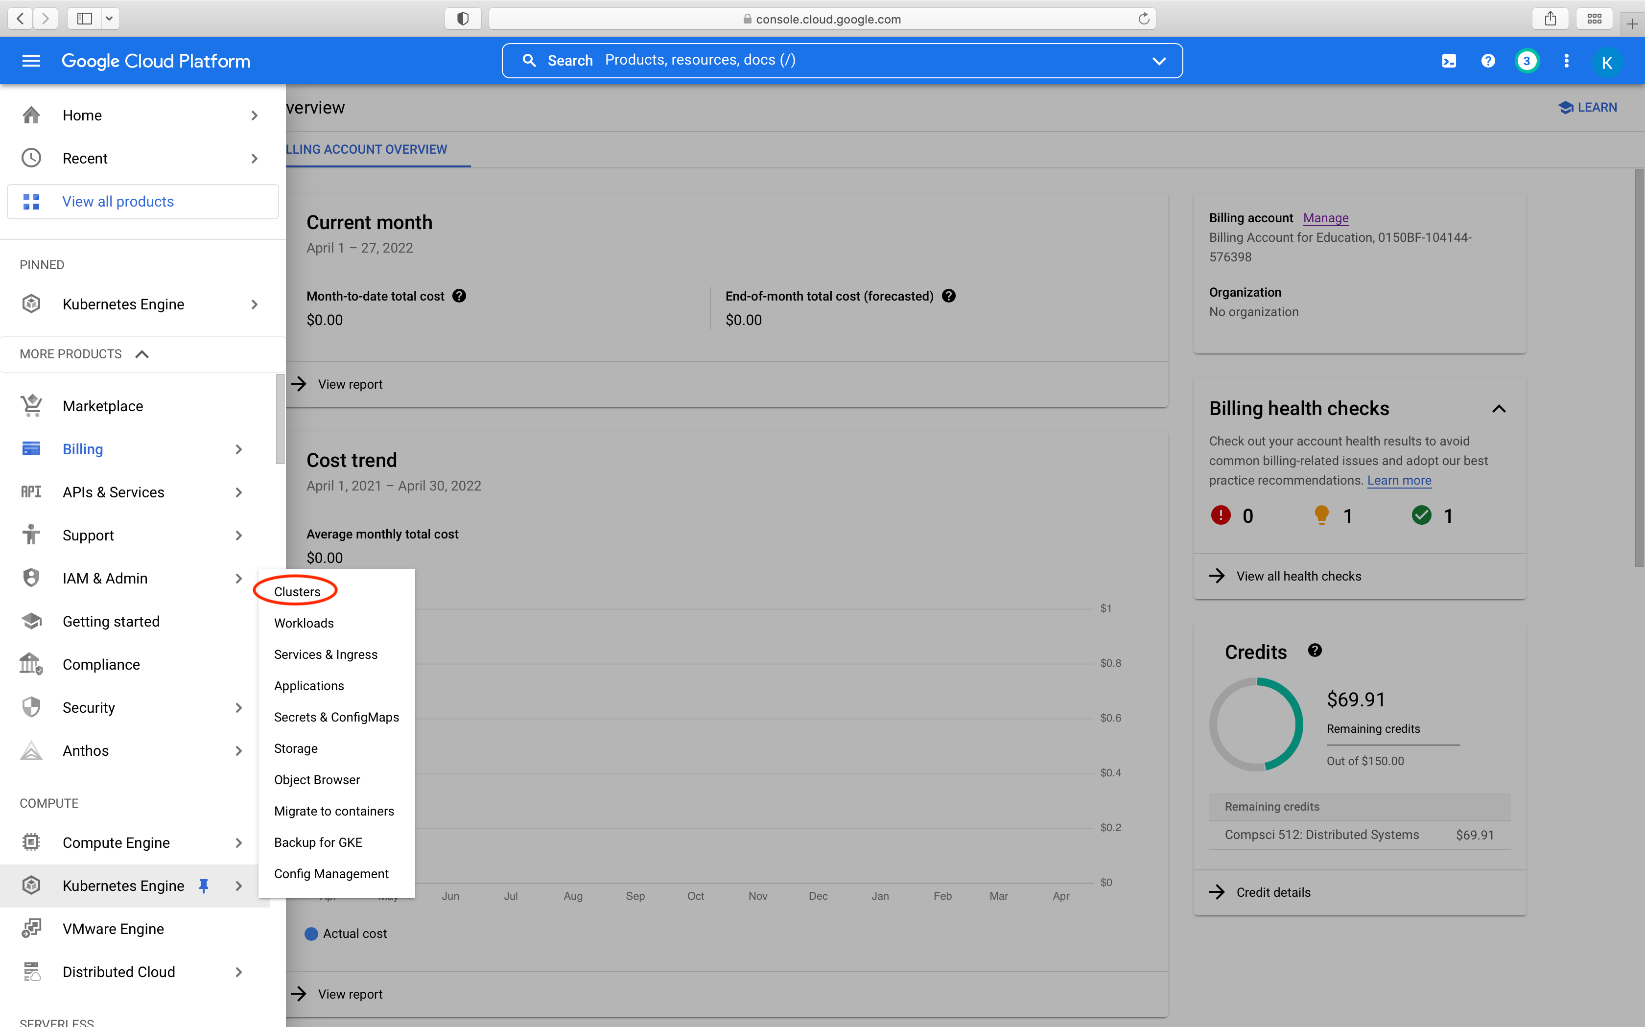
Task: Go back in browser history
Action: click(21, 19)
